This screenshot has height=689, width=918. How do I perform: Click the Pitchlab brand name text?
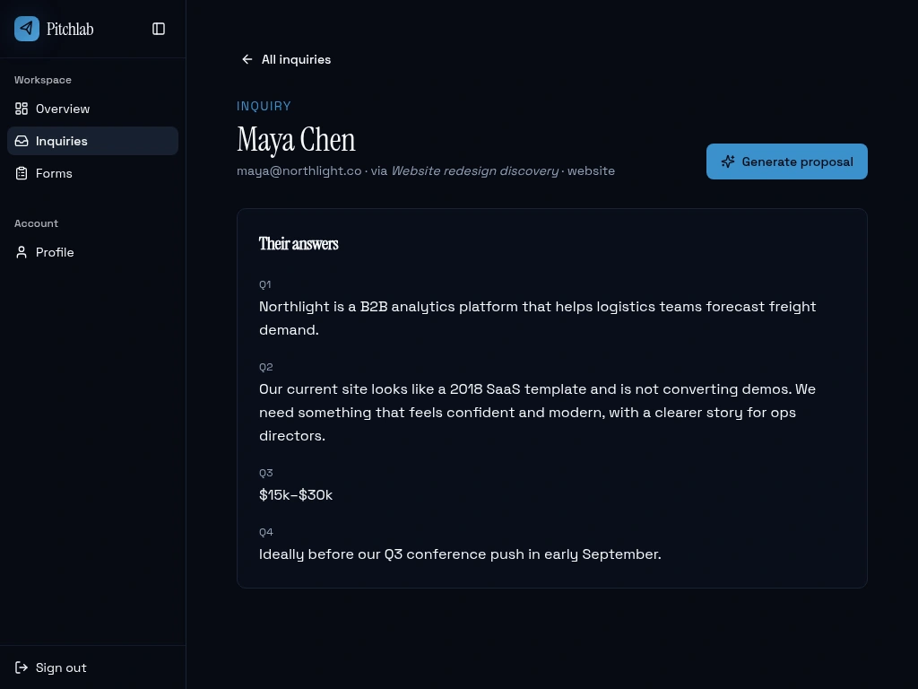point(70,29)
